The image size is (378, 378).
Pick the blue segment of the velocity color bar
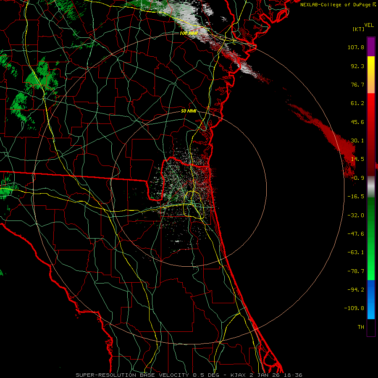(371, 299)
